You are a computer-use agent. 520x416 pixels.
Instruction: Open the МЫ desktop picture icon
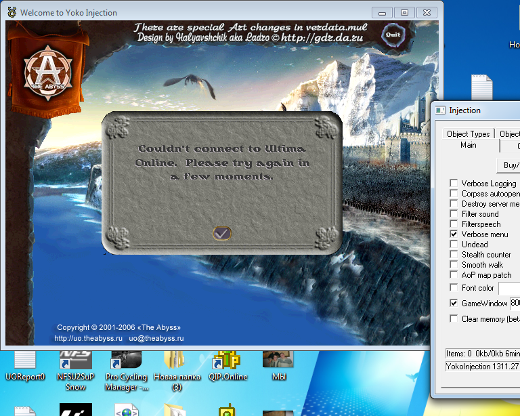tap(278, 365)
